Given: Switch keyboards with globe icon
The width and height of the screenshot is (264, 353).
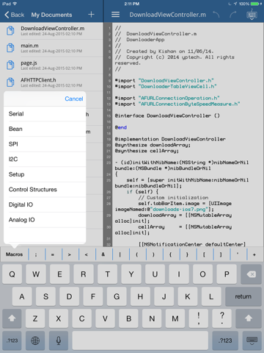Looking at the screenshot, I should click(35, 340).
